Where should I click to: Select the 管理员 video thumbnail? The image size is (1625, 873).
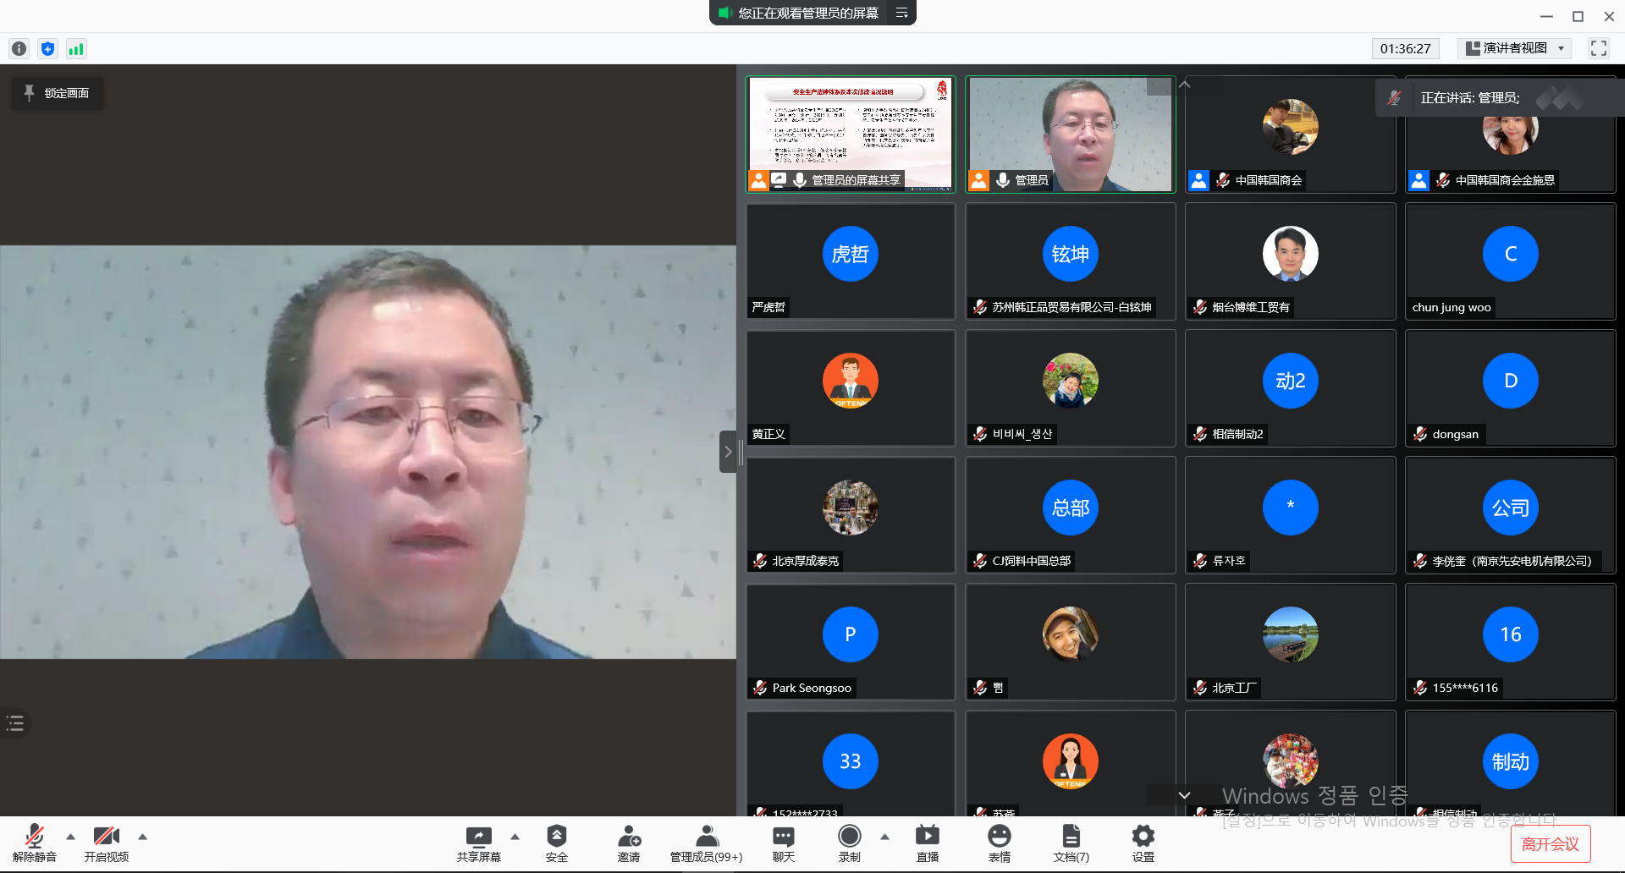[x=1070, y=135]
